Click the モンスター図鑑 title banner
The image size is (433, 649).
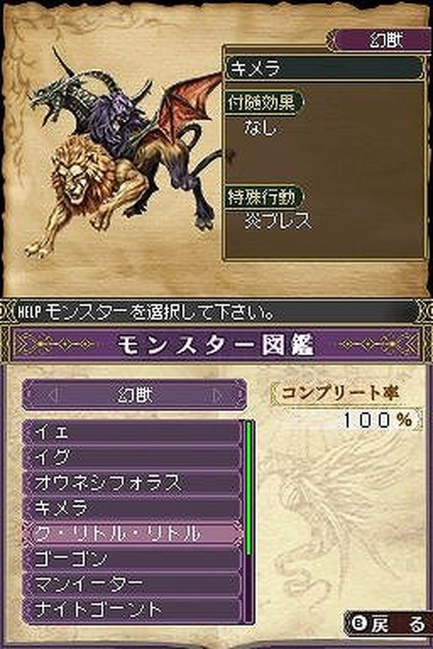216,345
